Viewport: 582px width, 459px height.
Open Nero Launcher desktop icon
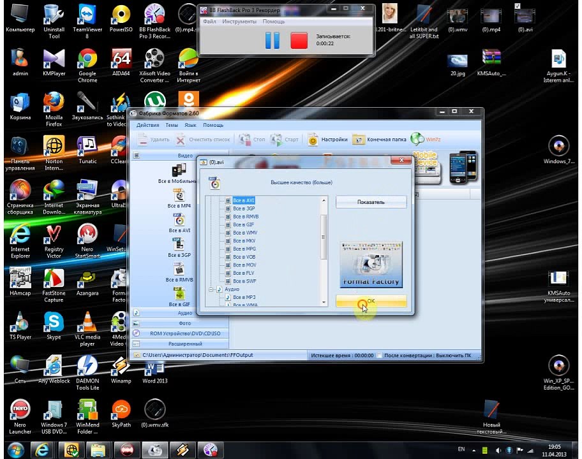pyautogui.click(x=20, y=417)
